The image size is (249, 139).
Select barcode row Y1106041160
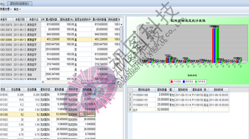[178, 95]
